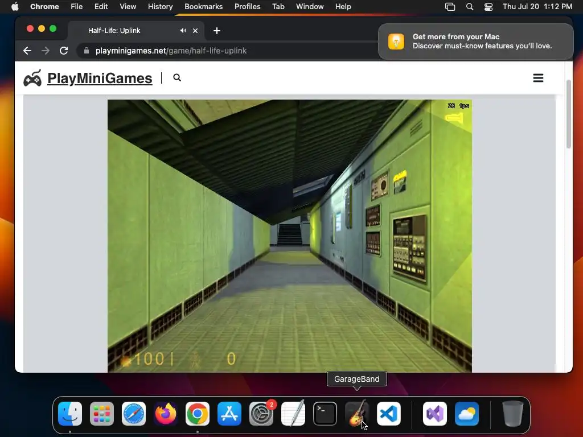Open the Trash in the Dock
Image resolution: width=583 pixels, height=437 pixels.
pyautogui.click(x=513, y=414)
